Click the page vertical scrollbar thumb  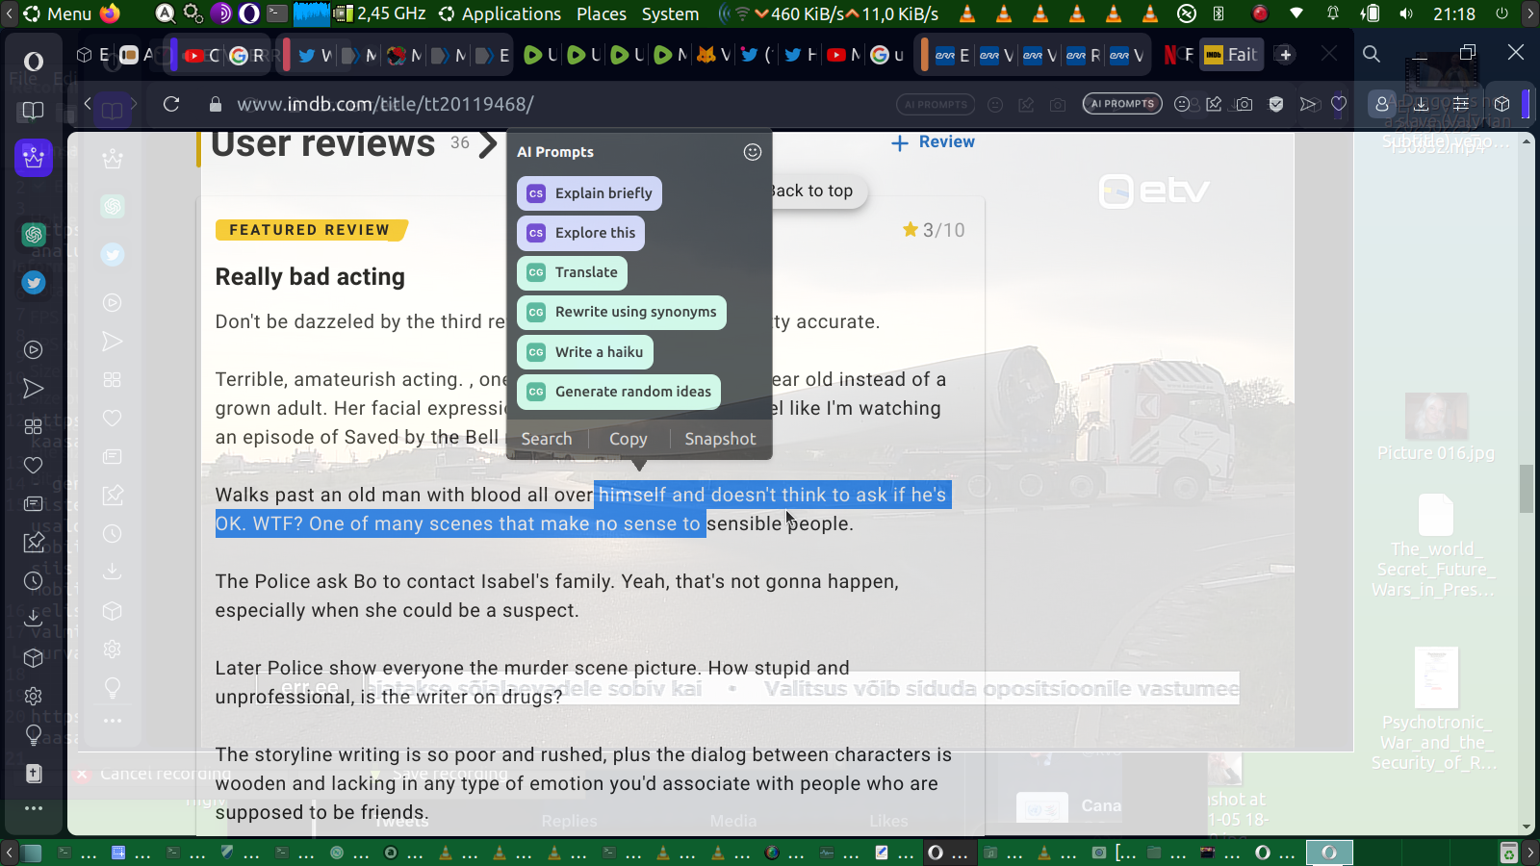point(1527,489)
